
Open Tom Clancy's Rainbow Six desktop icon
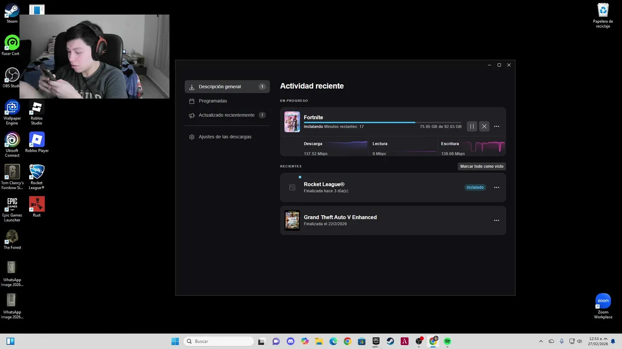pos(12,177)
